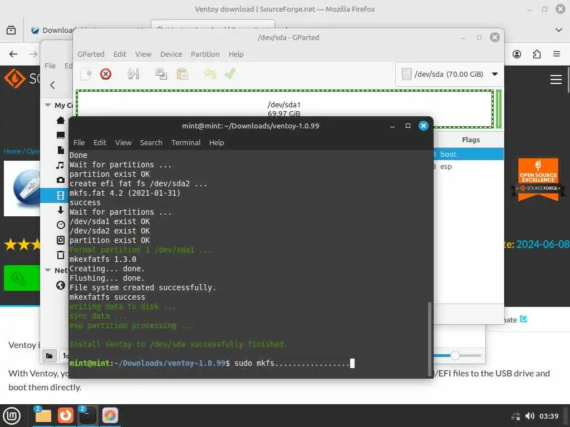
Task: Open the Help menu in GParted
Action: click(236, 54)
